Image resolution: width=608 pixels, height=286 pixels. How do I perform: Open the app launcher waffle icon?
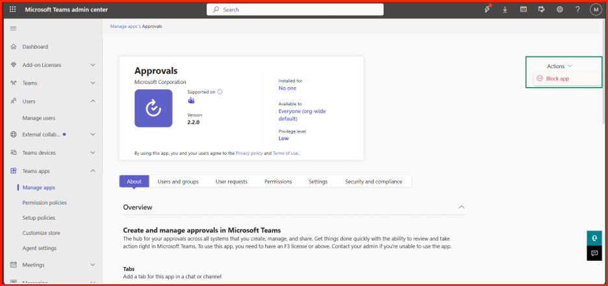[x=13, y=10]
